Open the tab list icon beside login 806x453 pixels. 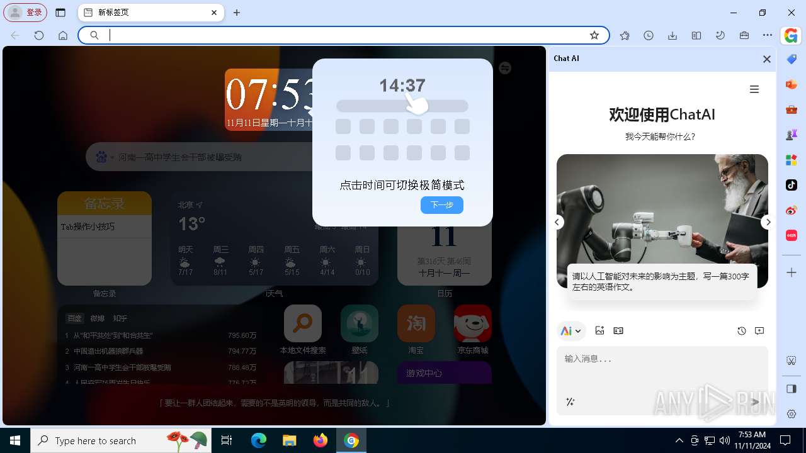pos(60,13)
